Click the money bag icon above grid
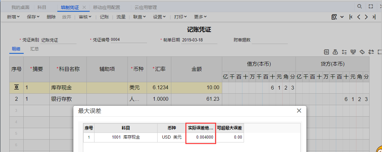 [335, 52]
